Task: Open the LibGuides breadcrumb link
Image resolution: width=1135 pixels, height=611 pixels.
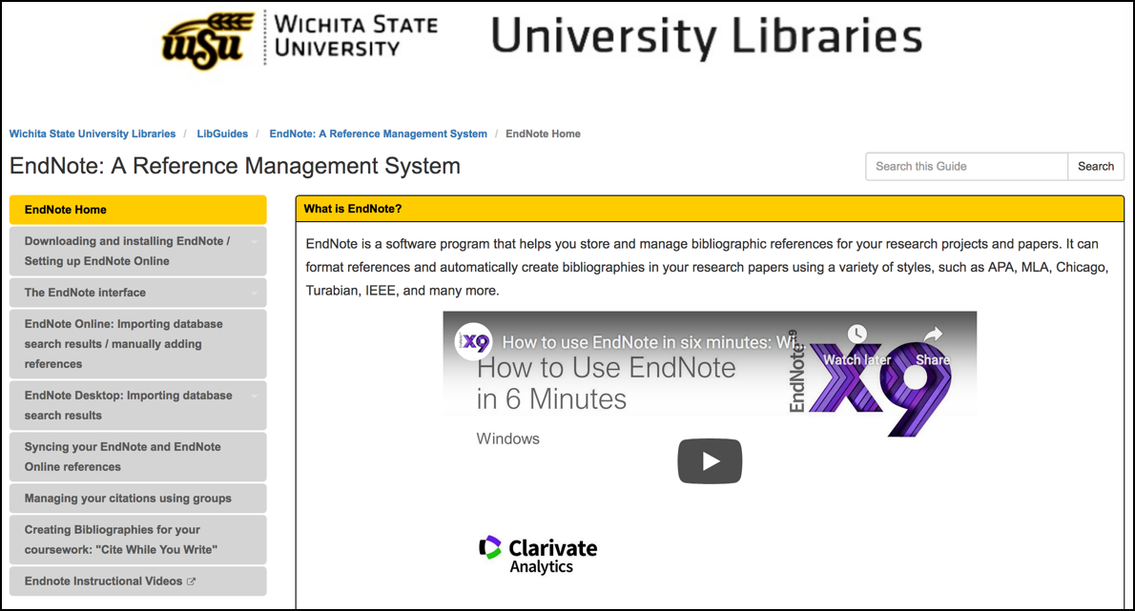Action: point(222,133)
